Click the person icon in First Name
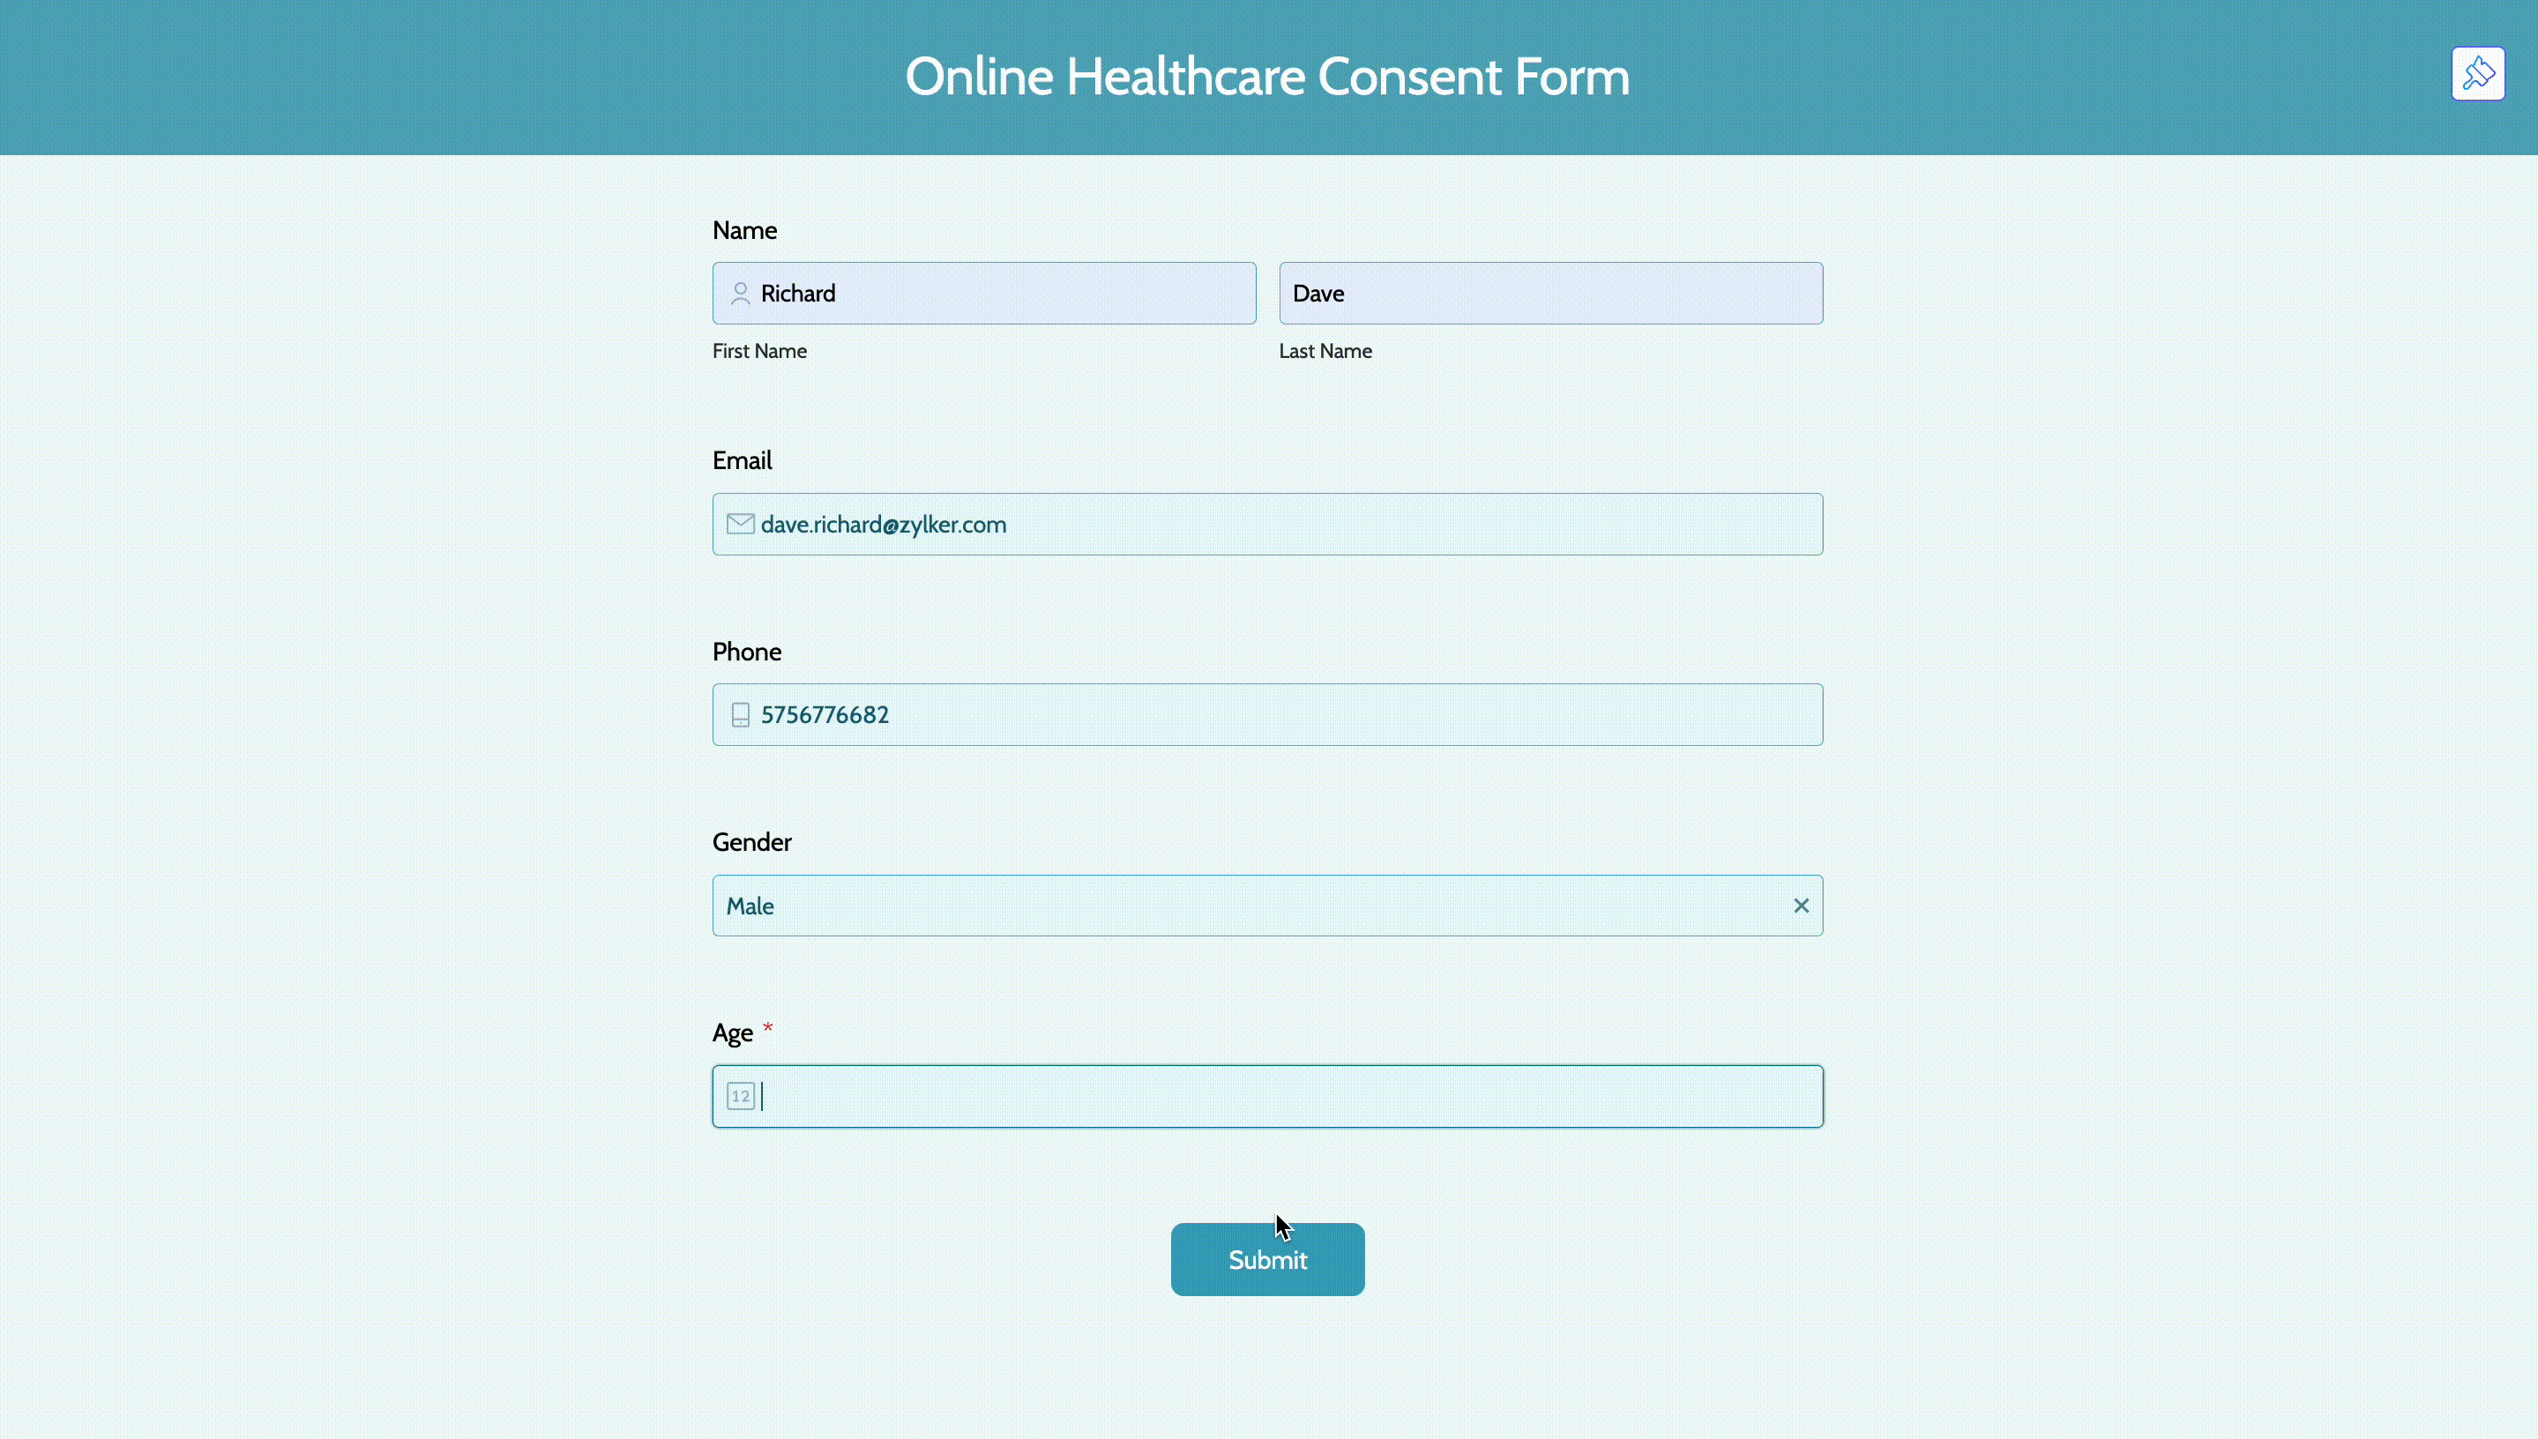2538x1439 pixels. (739, 294)
